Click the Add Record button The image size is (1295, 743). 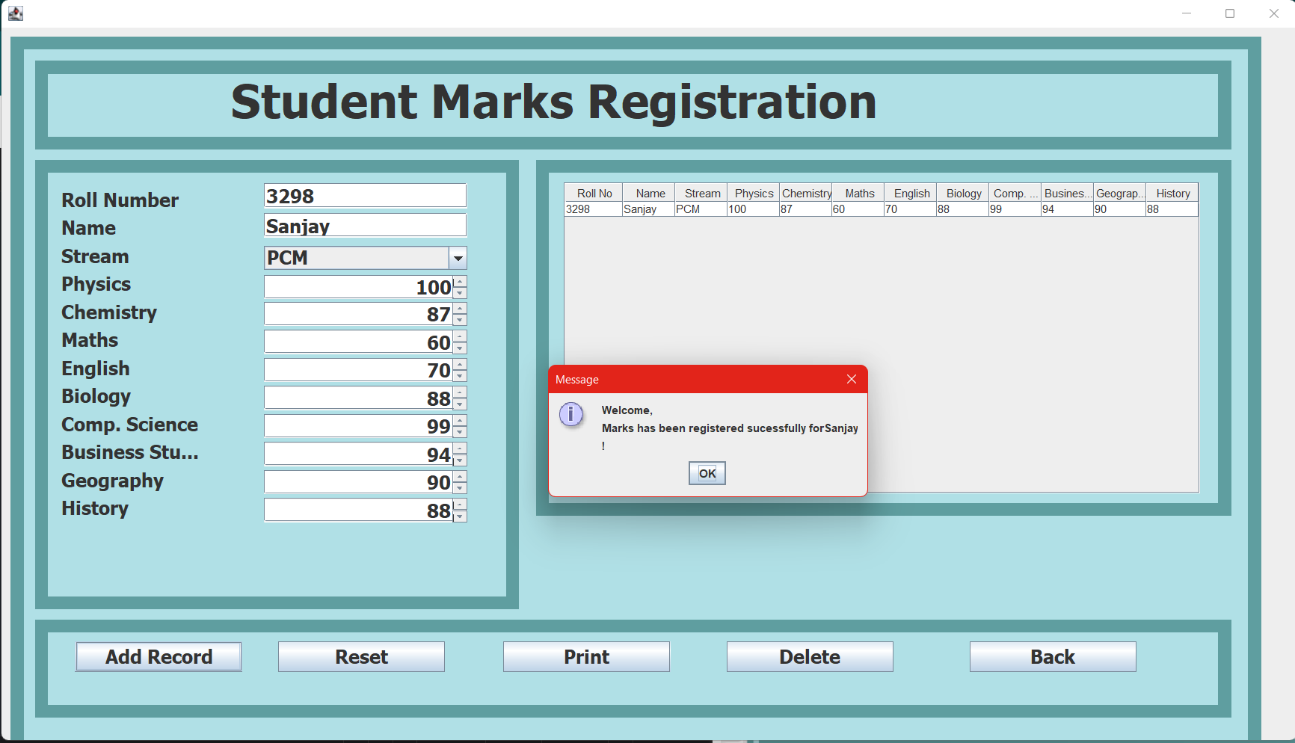(159, 657)
